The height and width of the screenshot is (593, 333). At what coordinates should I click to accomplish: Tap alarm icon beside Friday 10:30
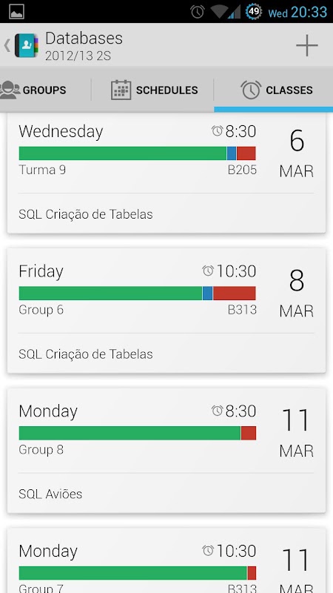(x=208, y=271)
